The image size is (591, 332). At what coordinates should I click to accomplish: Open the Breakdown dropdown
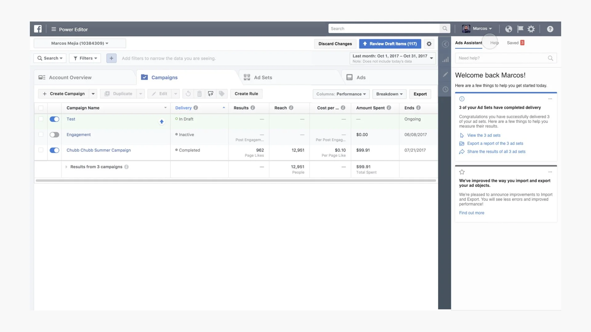coord(389,94)
